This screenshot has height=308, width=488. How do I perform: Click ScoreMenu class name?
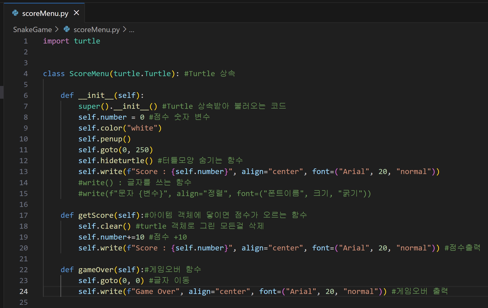(89, 74)
